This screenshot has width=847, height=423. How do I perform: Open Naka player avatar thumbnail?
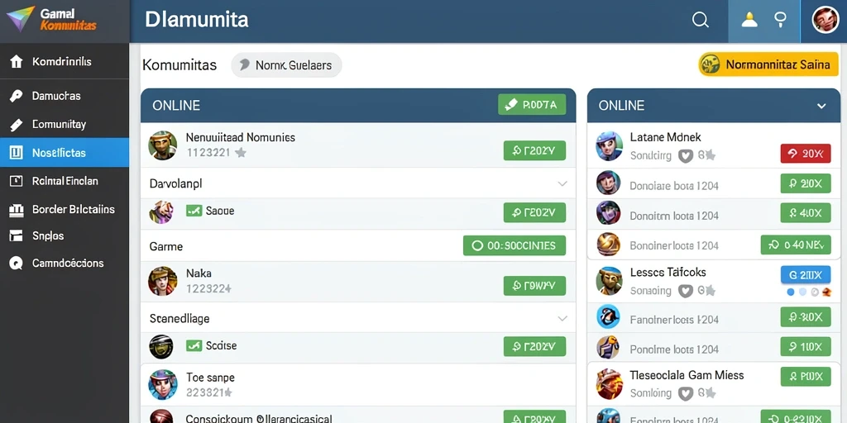(x=163, y=281)
